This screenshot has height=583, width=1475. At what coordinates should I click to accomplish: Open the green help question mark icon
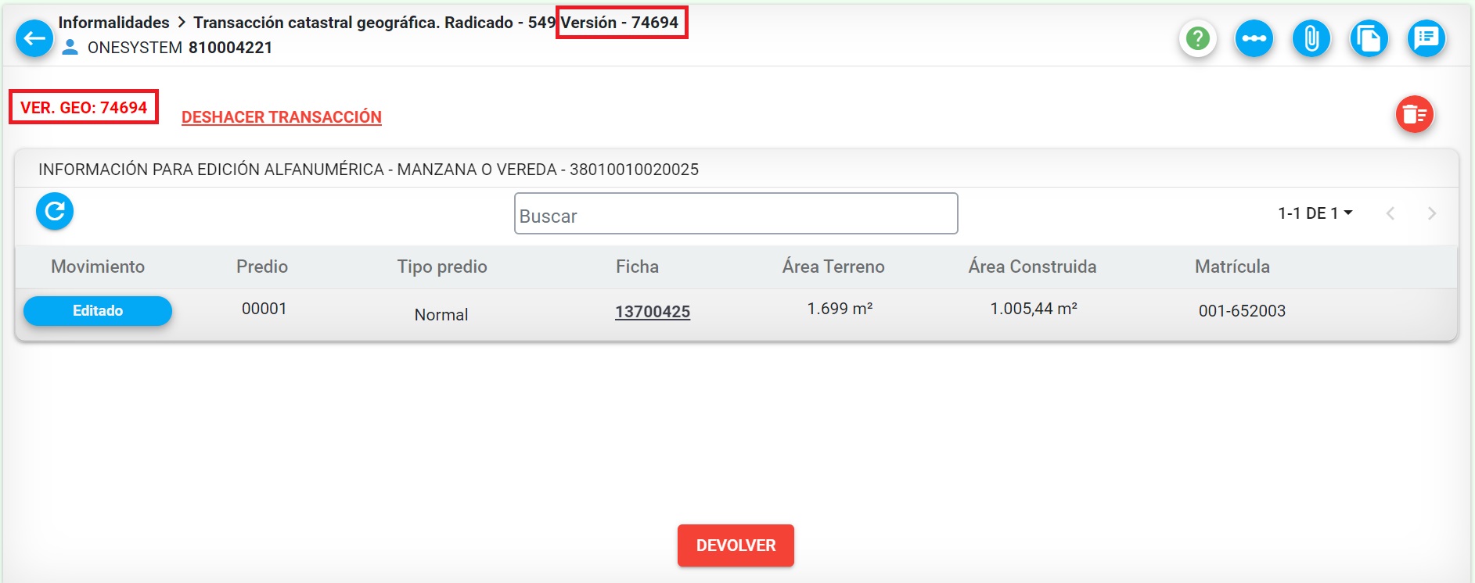pos(1197,38)
